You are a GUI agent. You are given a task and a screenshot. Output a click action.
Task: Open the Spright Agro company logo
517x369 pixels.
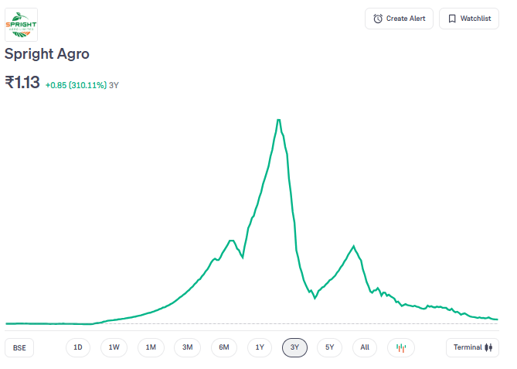pyautogui.click(x=21, y=25)
